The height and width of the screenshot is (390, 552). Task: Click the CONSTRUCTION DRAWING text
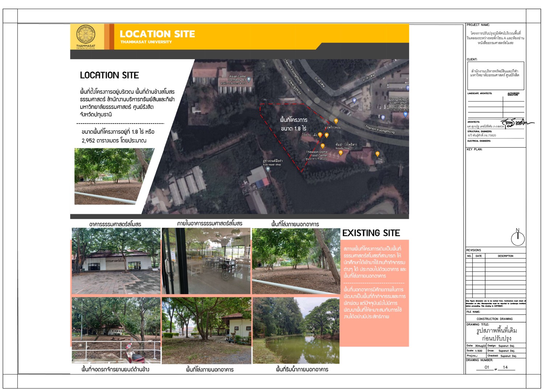495,319
